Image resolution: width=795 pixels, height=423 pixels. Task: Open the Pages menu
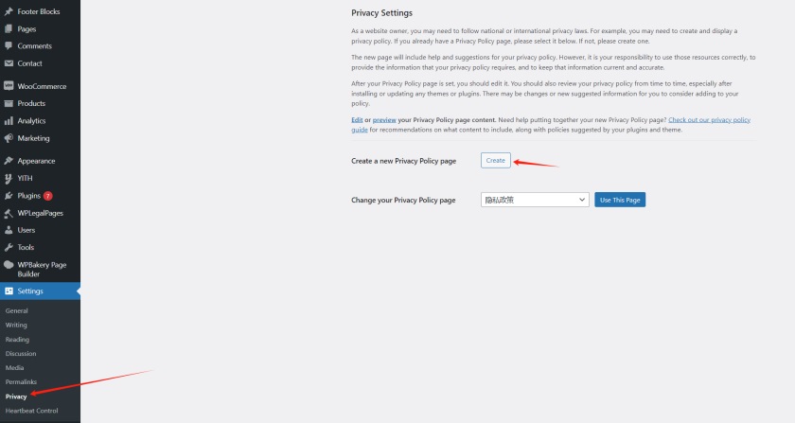(x=26, y=29)
